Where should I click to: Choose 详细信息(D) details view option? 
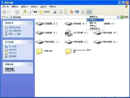coord(95,29)
